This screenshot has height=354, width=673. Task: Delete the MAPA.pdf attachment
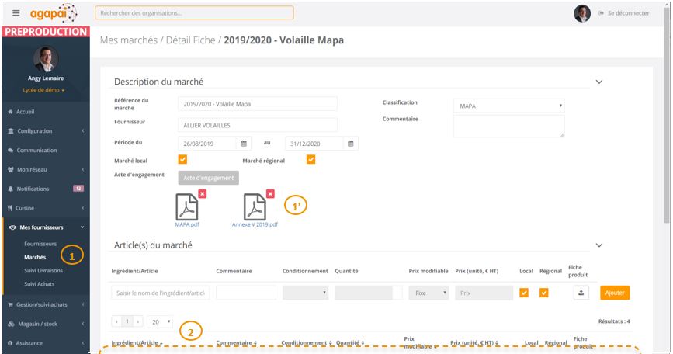(202, 194)
